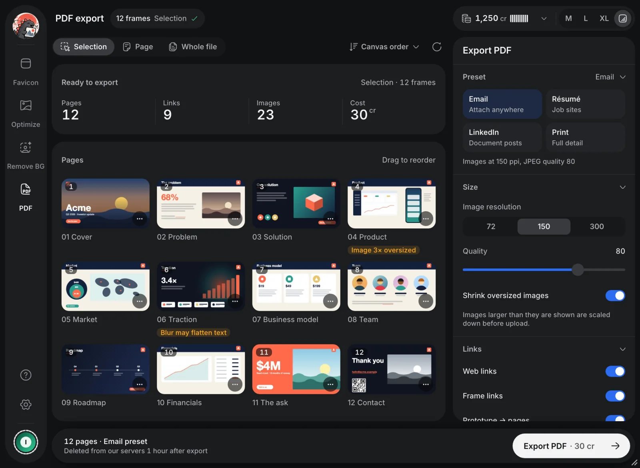
Task: Open the Remove BG tool
Action: [x=26, y=156]
